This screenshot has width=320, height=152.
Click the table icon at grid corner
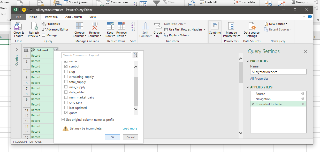(x=26, y=50)
